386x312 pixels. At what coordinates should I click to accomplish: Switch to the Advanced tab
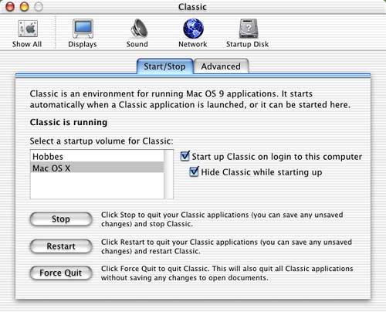221,66
